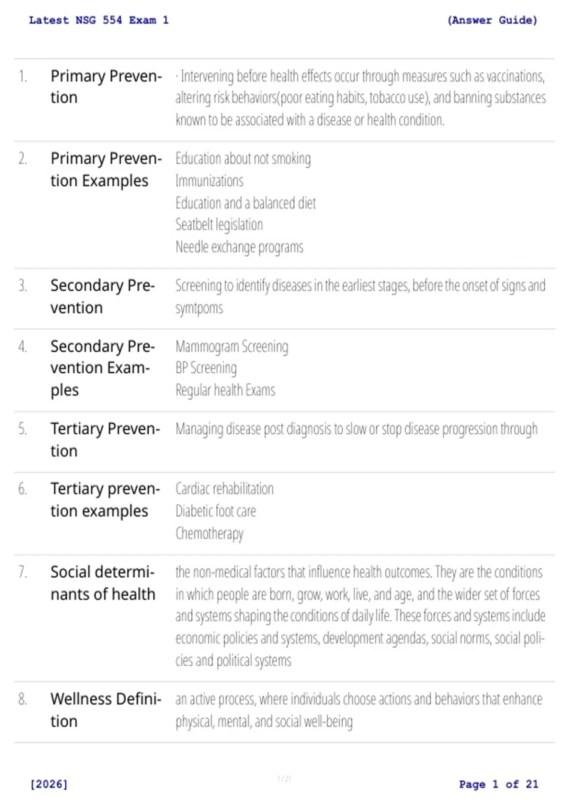The height and width of the screenshot is (805, 568).
Task: Click the 'Seatbelt legislation' line
Action: [x=219, y=224]
